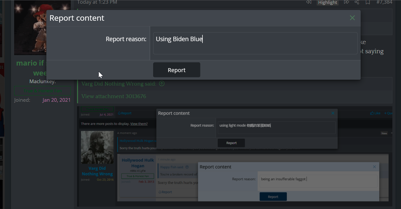Click the Highlight button in the post header
Screen dimensions: 401x209
[328, 2]
